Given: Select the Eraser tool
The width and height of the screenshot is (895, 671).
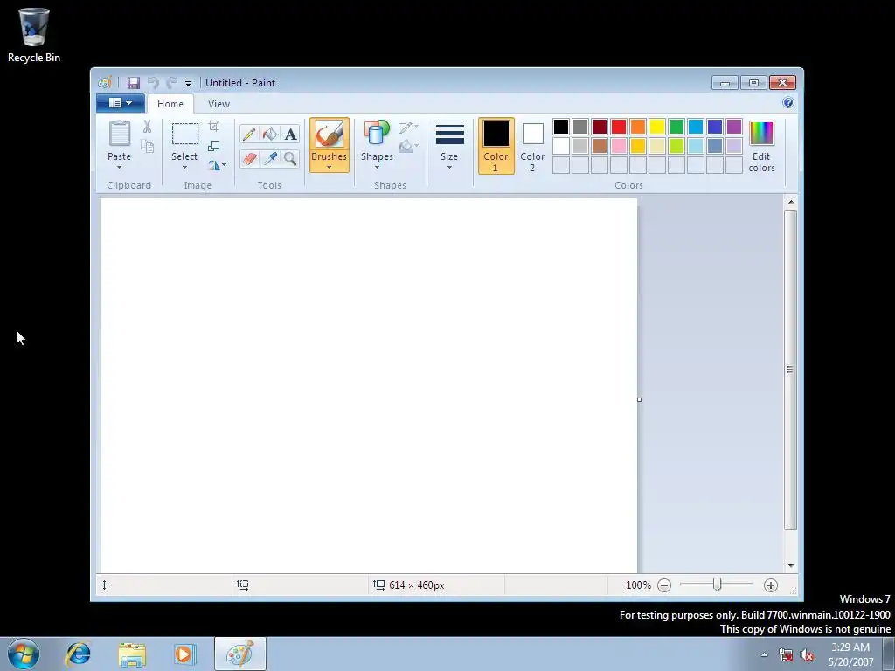Looking at the screenshot, I should point(249,158).
